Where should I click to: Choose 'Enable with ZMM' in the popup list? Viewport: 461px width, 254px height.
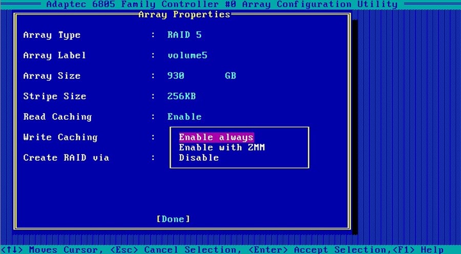pos(221,147)
